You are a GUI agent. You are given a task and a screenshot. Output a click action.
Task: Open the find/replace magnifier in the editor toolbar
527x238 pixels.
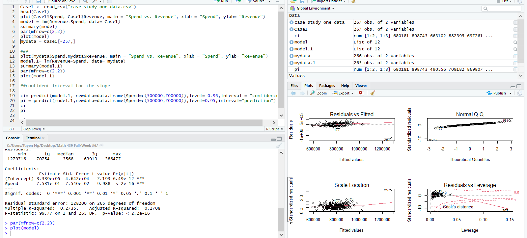click(85, 2)
